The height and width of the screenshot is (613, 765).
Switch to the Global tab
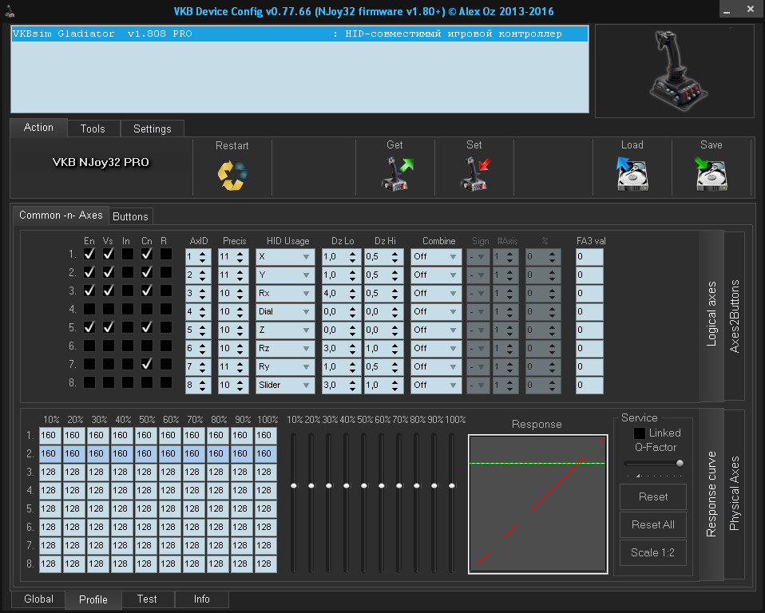pos(38,599)
